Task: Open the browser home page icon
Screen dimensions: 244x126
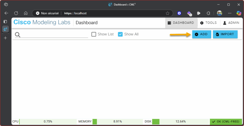Action: (26, 13)
